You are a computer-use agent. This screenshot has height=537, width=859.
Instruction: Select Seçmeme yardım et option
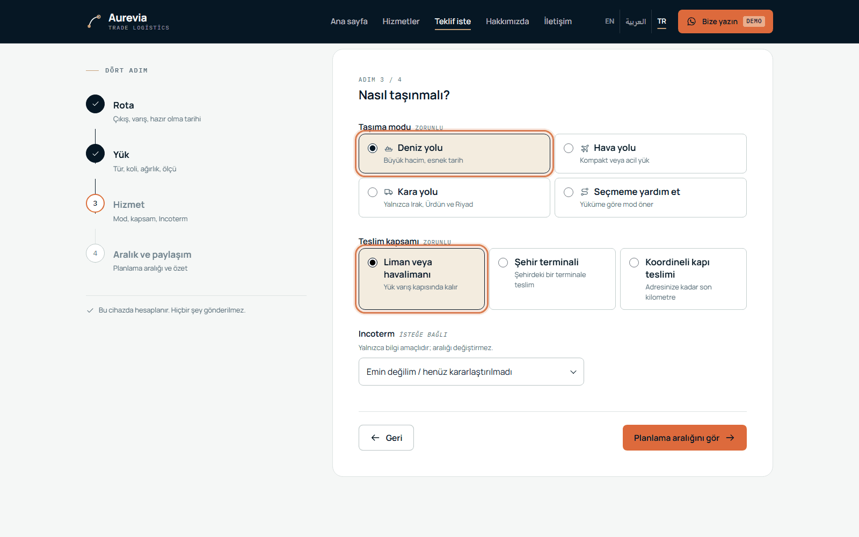pos(650,198)
